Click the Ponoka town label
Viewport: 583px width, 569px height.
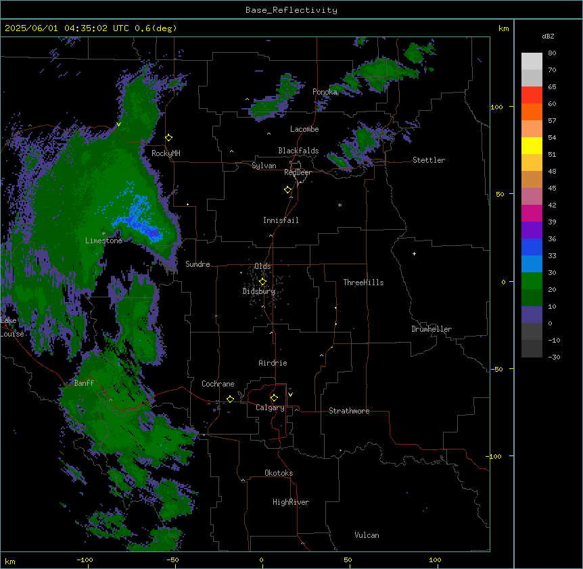pyautogui.click(x=325, y=92)
